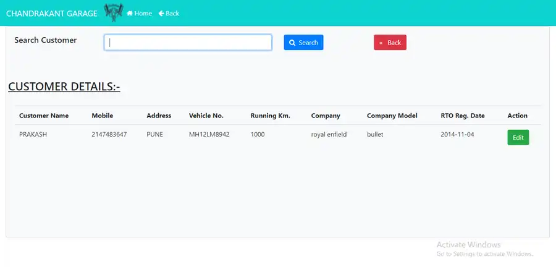The image size is (556, 267).
Task: Click the PRAKASH name cell
Action: tap(33, 134)
